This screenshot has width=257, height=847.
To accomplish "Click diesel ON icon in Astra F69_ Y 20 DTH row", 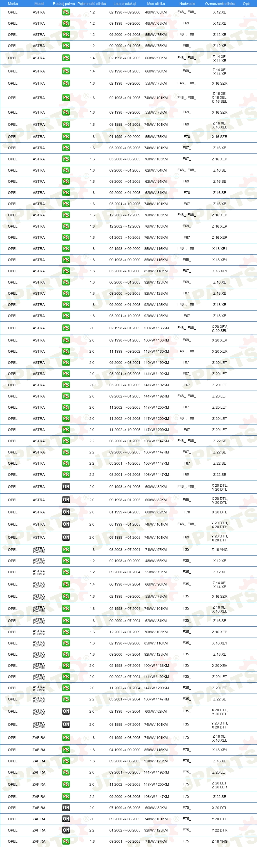I will (66, 537).
